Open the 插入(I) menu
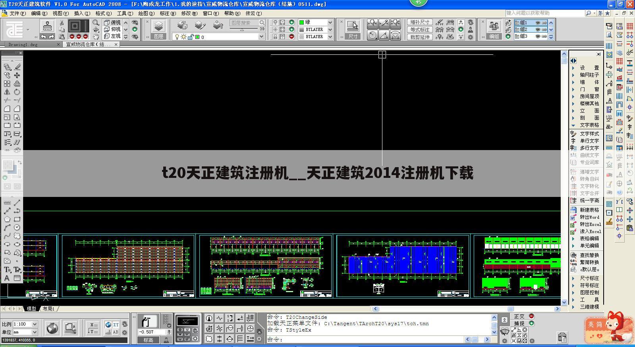635x347 pixels. (x=82, y=13)
